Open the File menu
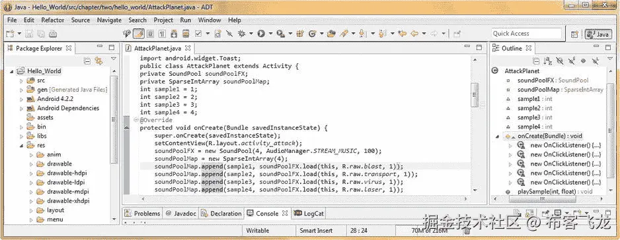Screen dimensions: 620x240 (x=12, y=20)
